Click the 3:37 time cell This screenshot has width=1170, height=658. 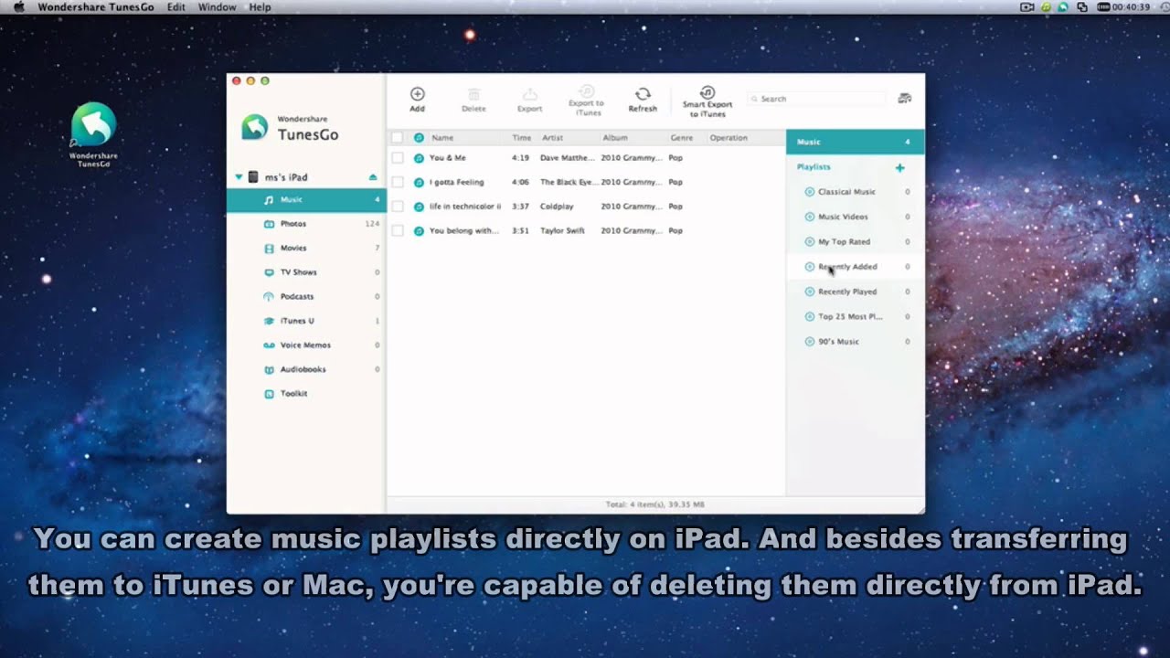pyautogui.click(x=521, y=207)
